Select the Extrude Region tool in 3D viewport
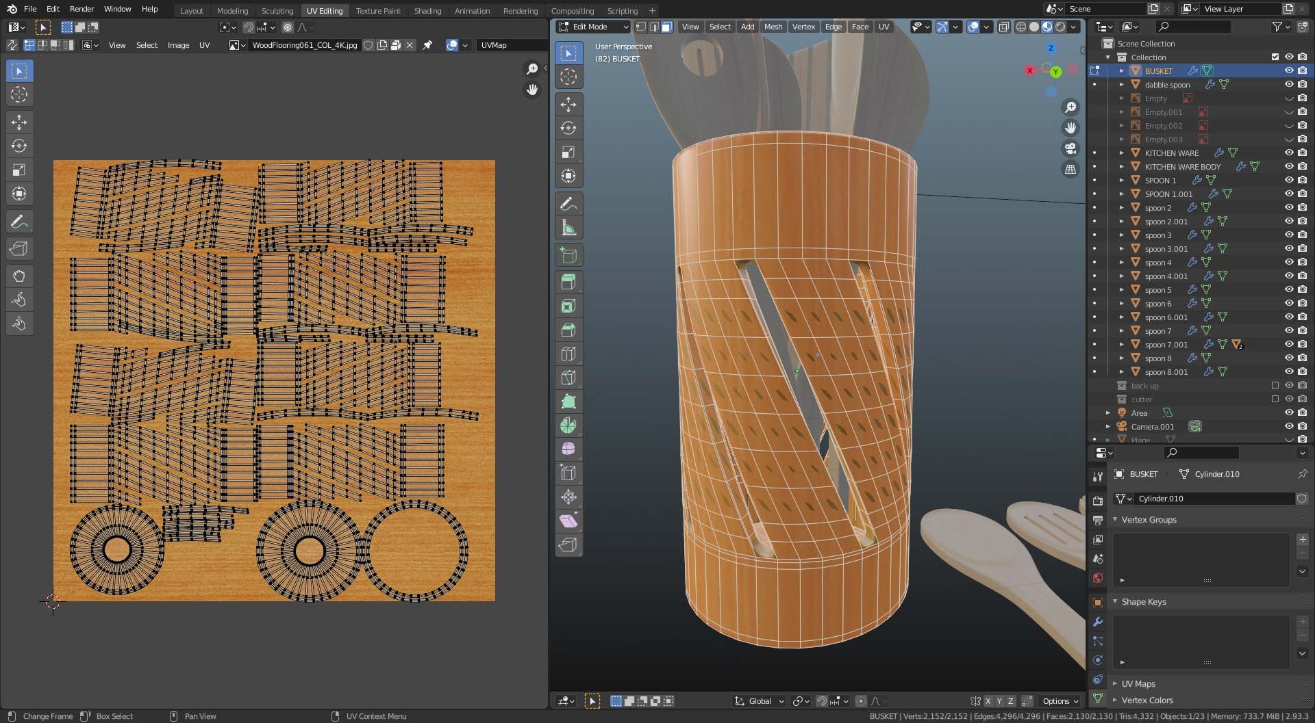The height and width of the screenshot is (723, 1315). pos(568,282)
